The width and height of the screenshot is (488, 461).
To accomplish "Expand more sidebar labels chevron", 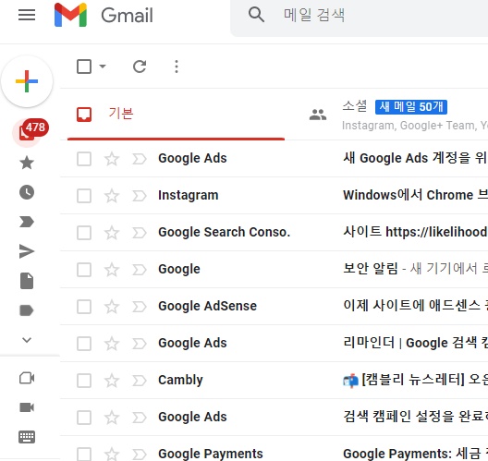I will [27, 340].
